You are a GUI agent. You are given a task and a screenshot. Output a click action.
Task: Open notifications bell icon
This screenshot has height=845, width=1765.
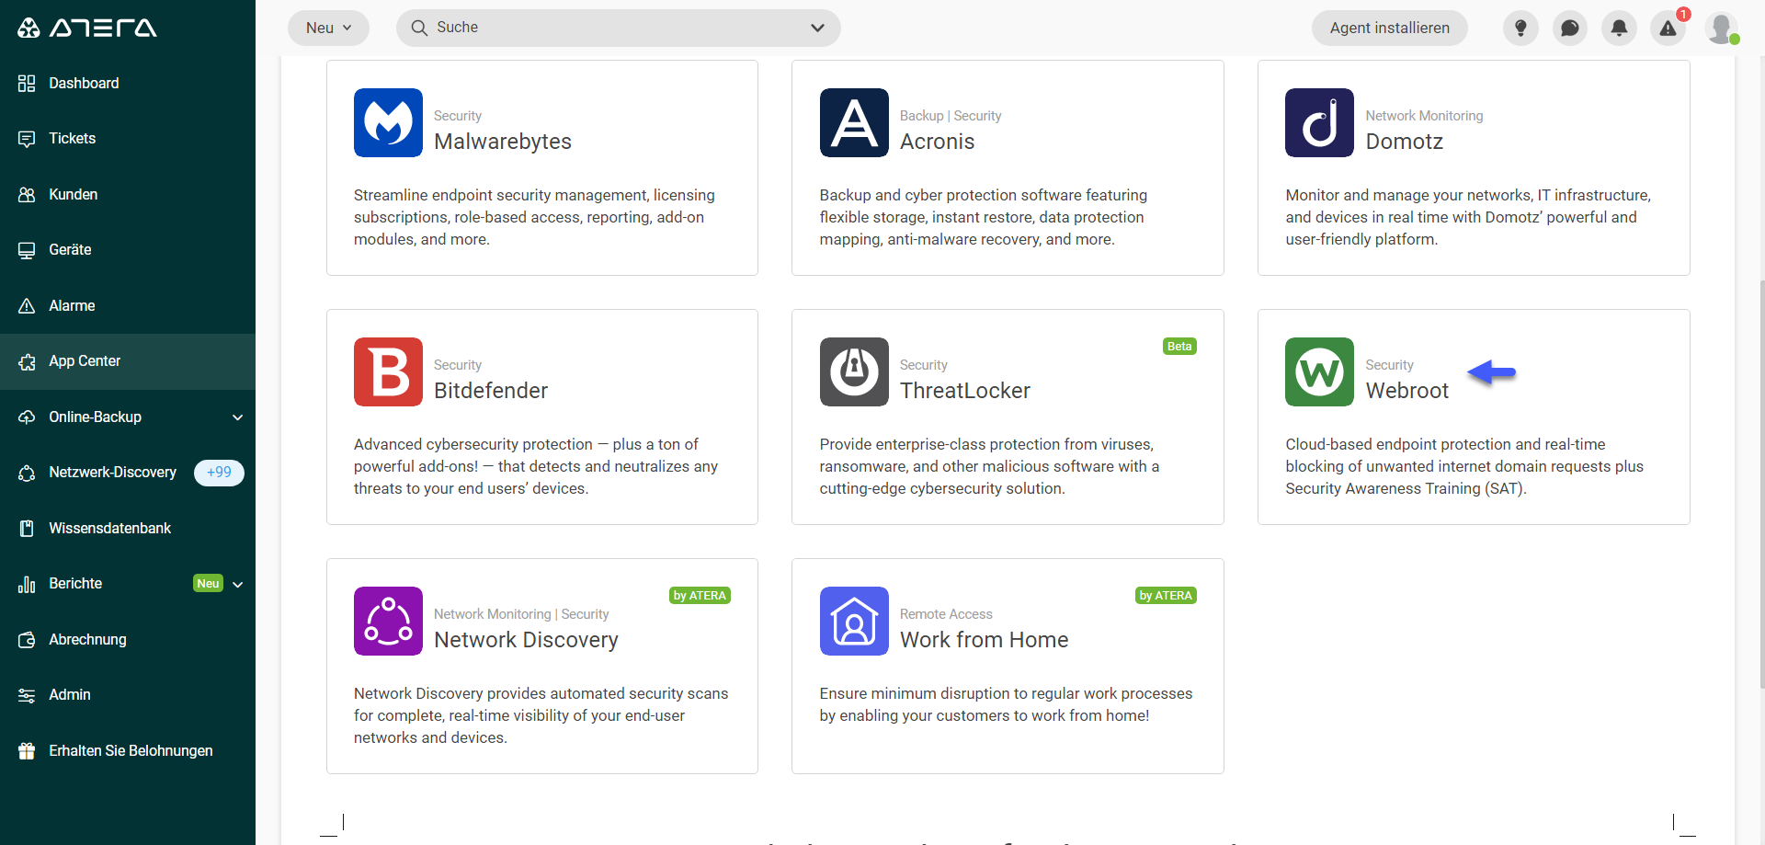[x=1619, y=28]
